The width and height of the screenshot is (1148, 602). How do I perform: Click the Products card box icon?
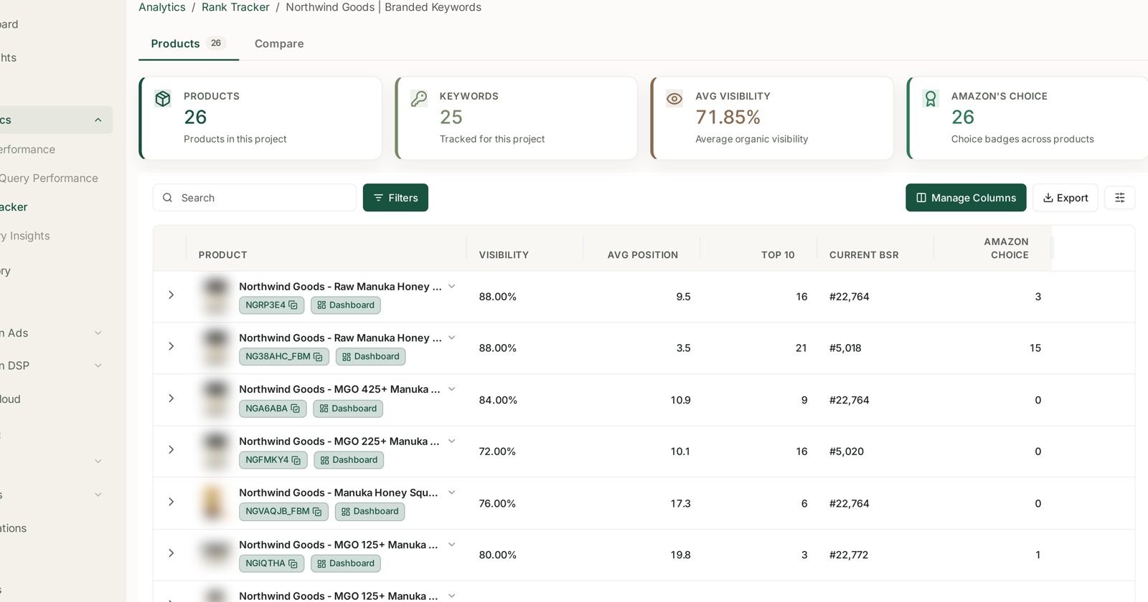pyautogui.click(x=163, y=98)
